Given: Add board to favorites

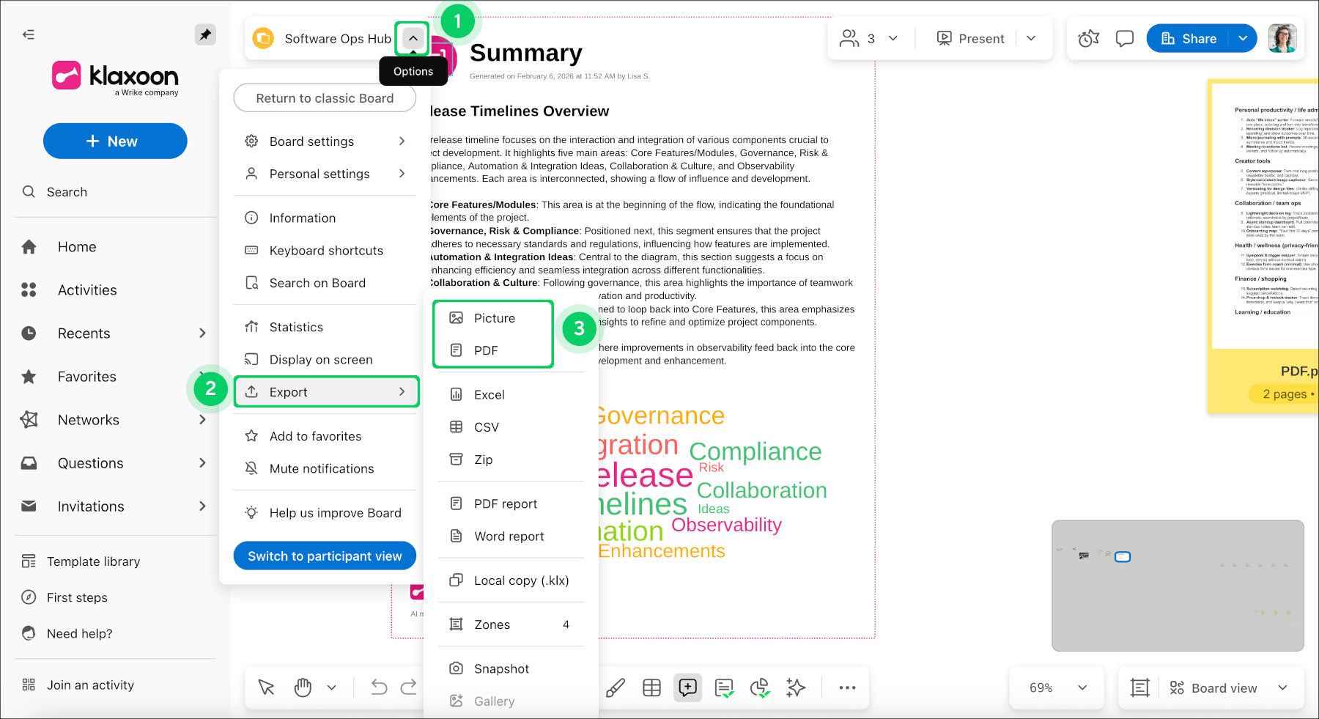Looking at the screenshot, I should [x=315, y=436].
